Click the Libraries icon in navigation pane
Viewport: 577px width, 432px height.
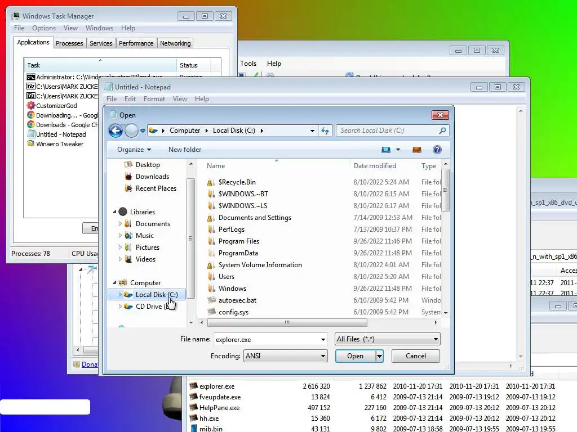pyautogui.click(x=123, y=211)
